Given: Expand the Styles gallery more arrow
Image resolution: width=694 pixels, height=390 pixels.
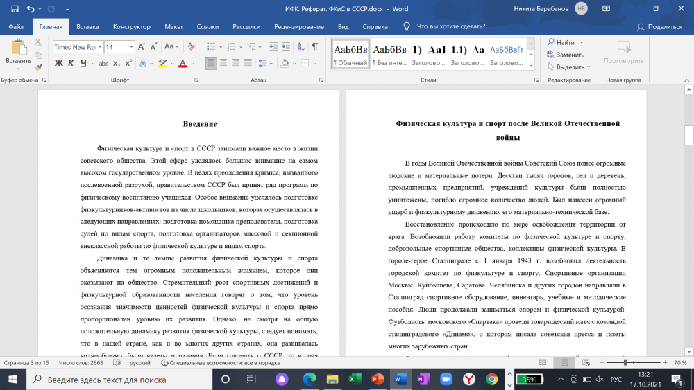Looking at the screenshot, I should click(x=530, y=66).
